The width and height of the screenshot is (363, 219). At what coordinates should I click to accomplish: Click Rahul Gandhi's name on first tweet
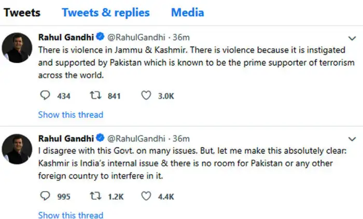66,38
